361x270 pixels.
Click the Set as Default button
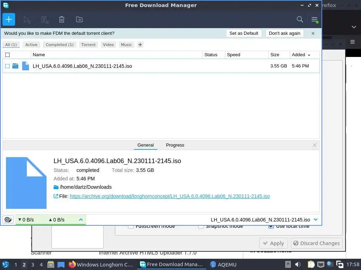click(x=244, y=33)
